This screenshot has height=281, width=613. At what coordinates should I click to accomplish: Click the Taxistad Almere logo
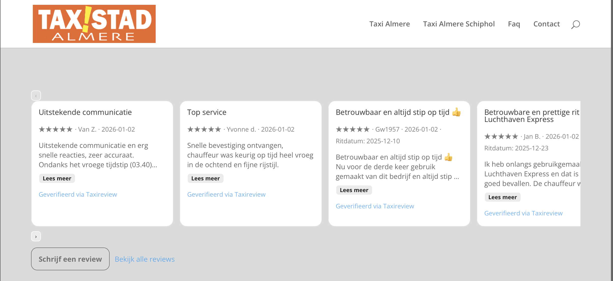coord(94,24)
